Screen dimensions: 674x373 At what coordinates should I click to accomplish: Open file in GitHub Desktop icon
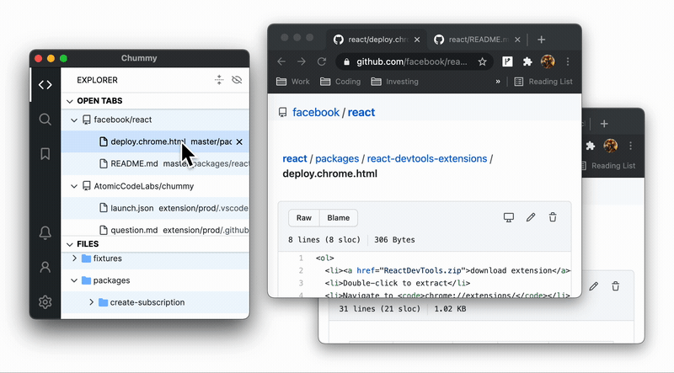click(509, 217)
